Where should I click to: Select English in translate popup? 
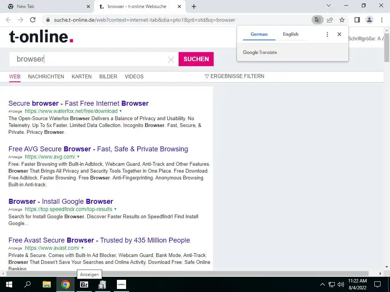coord(291,34)
